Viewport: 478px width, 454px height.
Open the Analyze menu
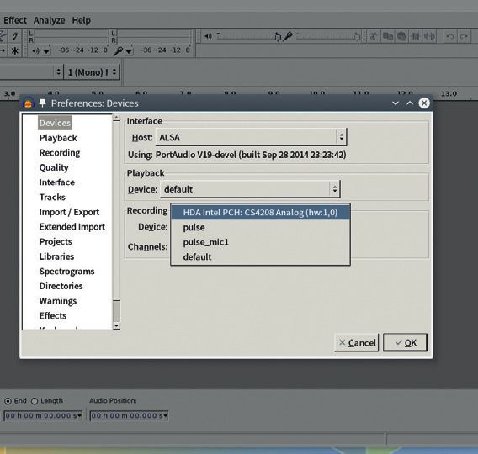(49, 20)
